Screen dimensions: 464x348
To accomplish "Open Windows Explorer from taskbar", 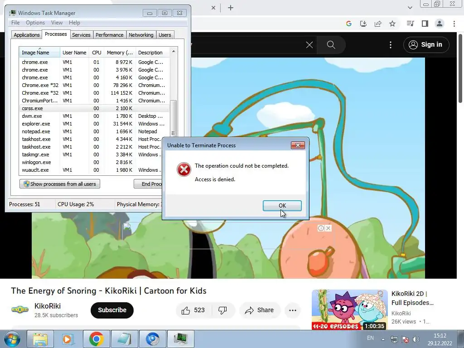I will (x=40, y=339).
